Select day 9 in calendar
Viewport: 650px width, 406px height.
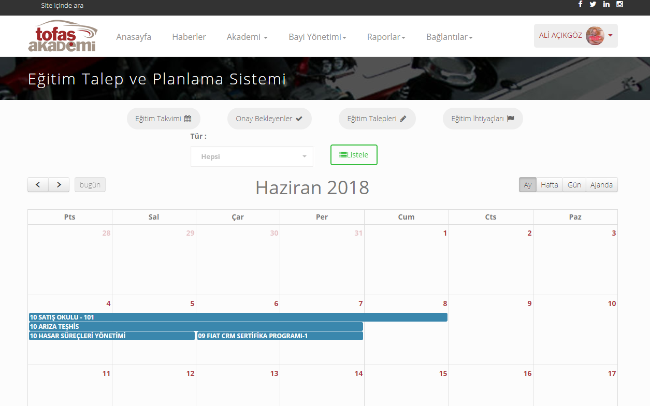coord(529,303)
